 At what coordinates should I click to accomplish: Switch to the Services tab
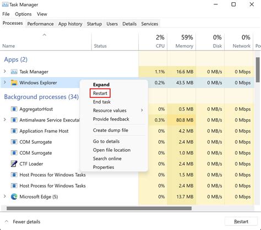[x=150, y=24]
